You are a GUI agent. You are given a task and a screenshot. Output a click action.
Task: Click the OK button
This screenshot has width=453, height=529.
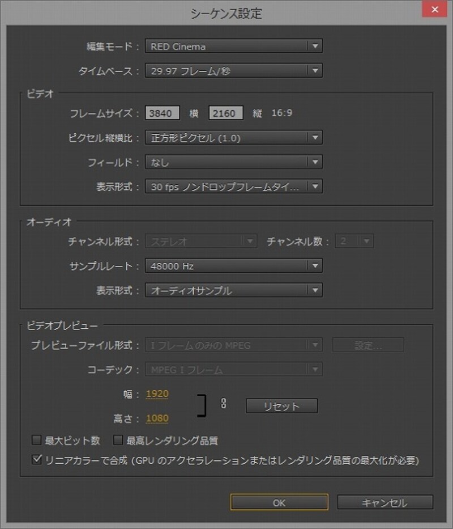pyautogui.click(x=279, y=502)
